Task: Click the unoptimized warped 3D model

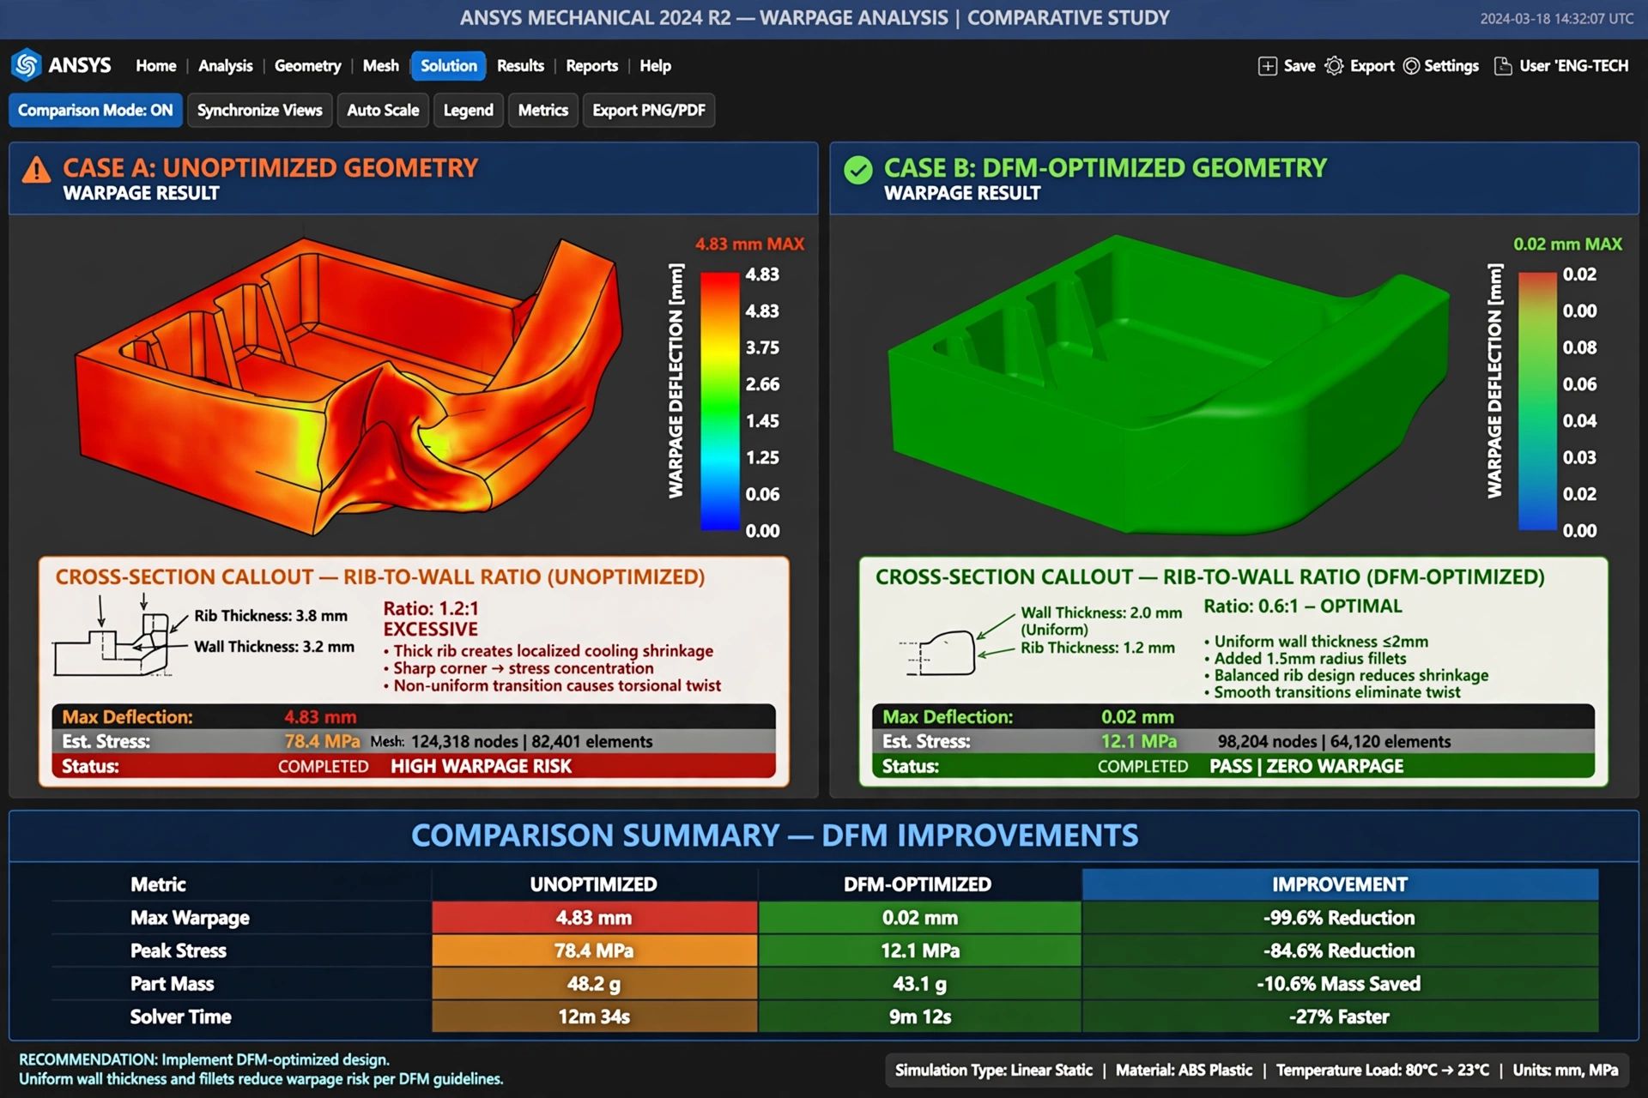Action: click(348, 386)
